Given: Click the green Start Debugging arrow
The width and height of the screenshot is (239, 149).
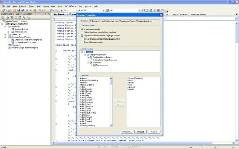Looking at the screenshot, I should pyautogui.click(x=61, y=10).
